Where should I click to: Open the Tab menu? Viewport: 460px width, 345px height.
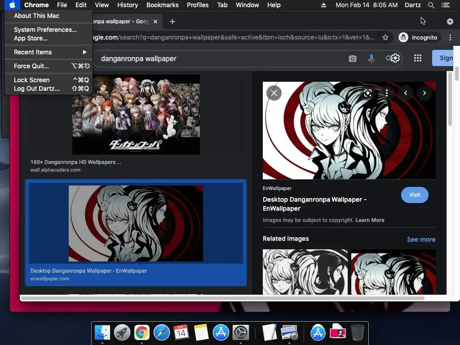coord(222,5)
